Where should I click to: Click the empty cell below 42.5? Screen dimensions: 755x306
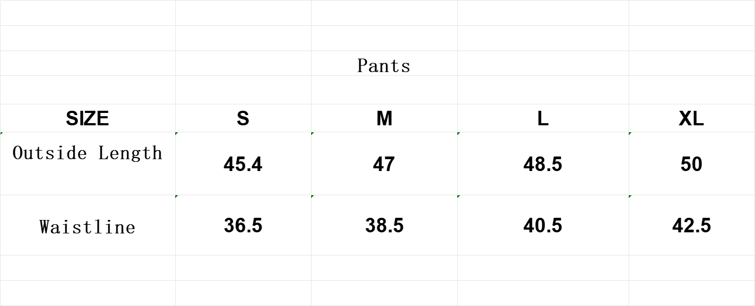pyautogui.click(x=692, y=268)
